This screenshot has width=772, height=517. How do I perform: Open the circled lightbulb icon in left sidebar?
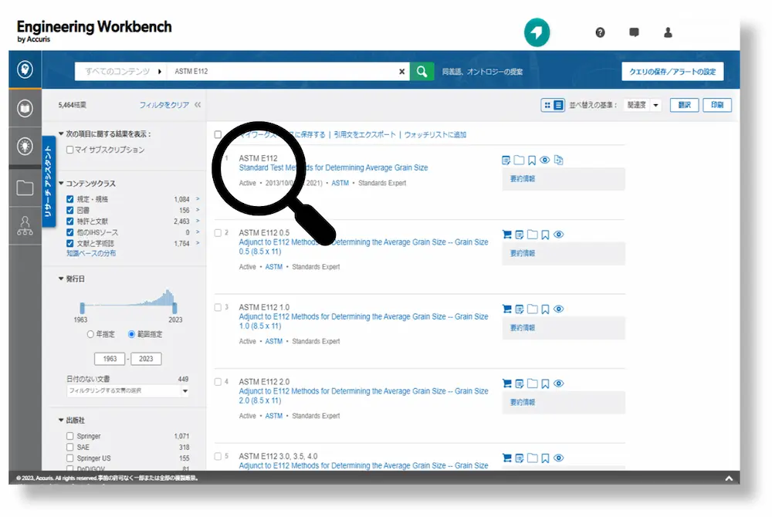(25, 146)
